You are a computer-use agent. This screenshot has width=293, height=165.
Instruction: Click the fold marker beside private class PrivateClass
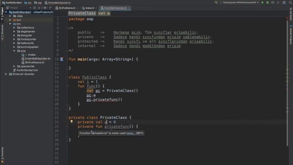pyautogui.click(x=67, y=117)
